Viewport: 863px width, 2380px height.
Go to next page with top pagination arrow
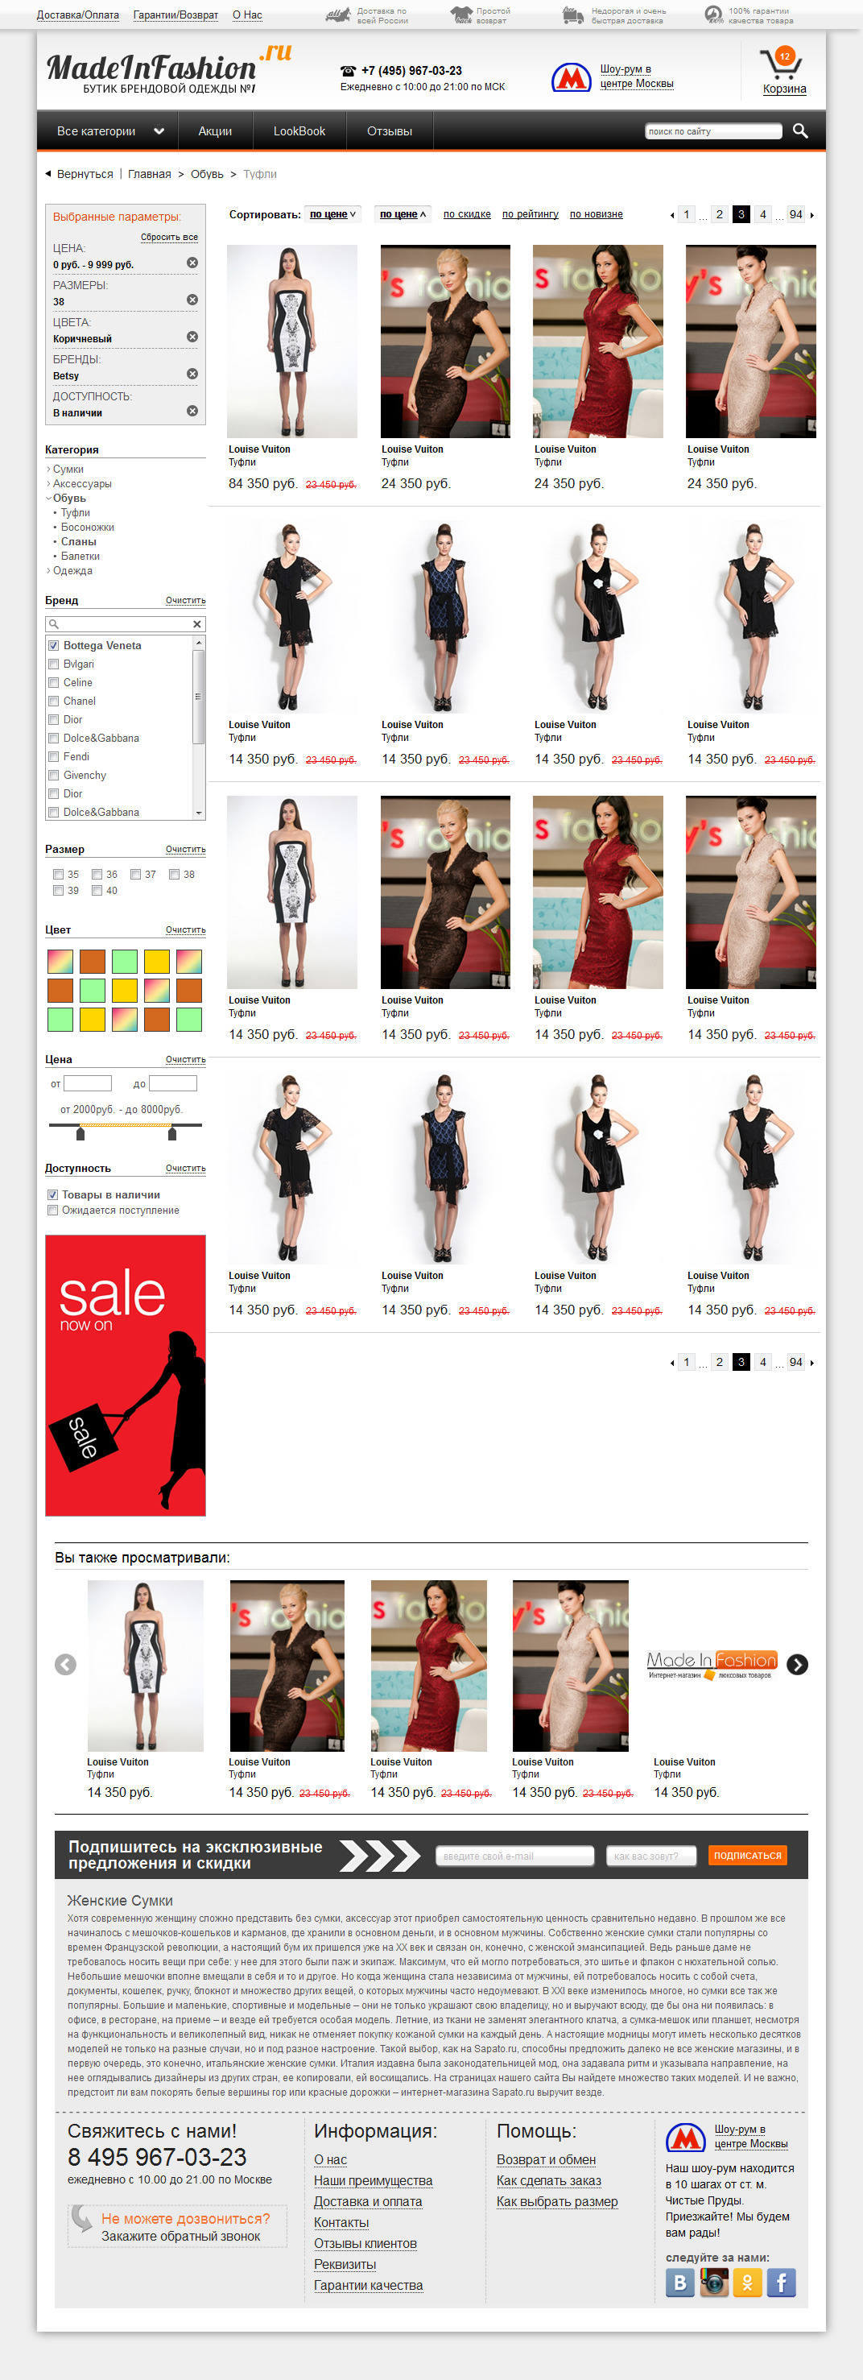(811, 215)
